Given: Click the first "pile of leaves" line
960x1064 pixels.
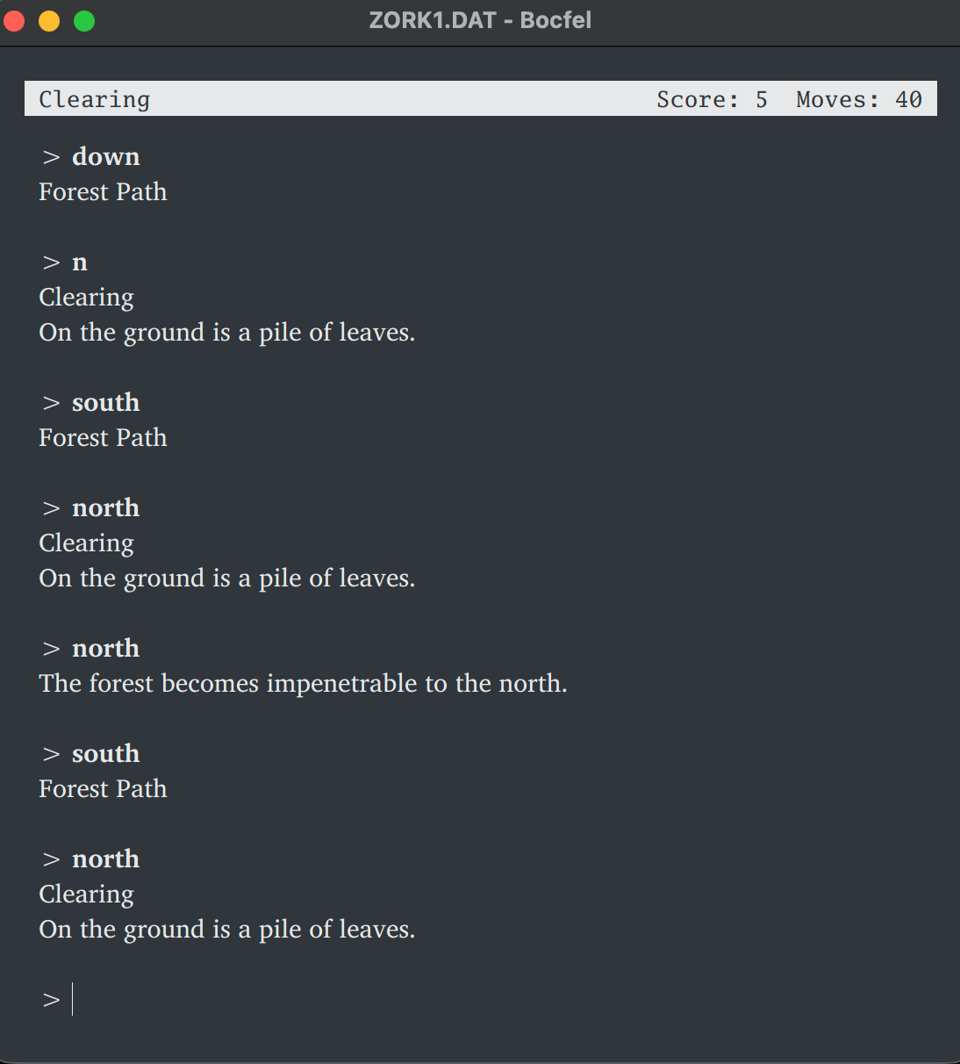Looking at the screenshot, I should coord(226,332).
